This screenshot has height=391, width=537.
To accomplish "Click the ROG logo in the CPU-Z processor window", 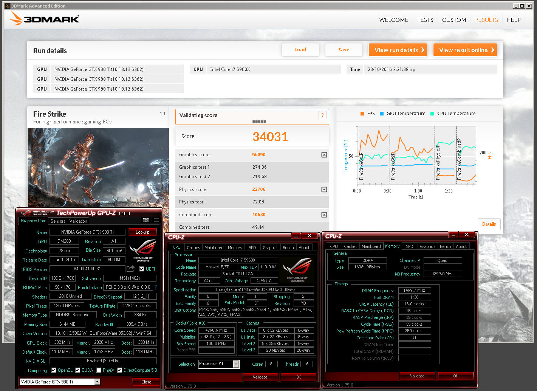I will [297, 270].
